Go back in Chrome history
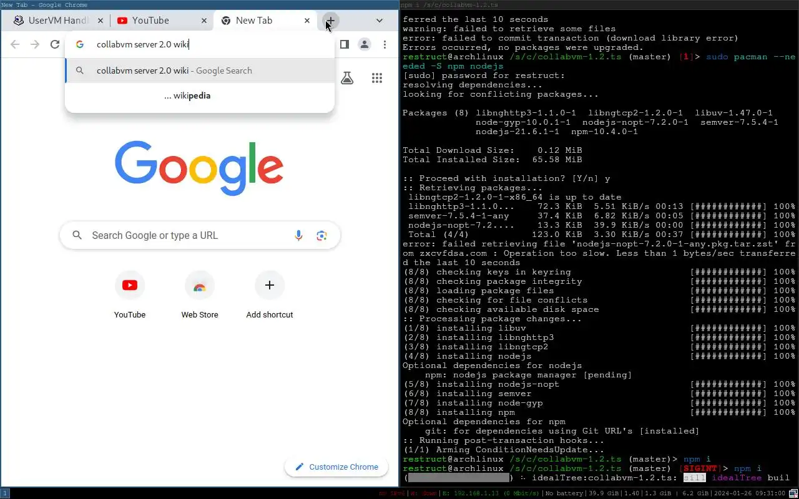Viewport: 799px width, 499px height. click(x=15, y=44)
